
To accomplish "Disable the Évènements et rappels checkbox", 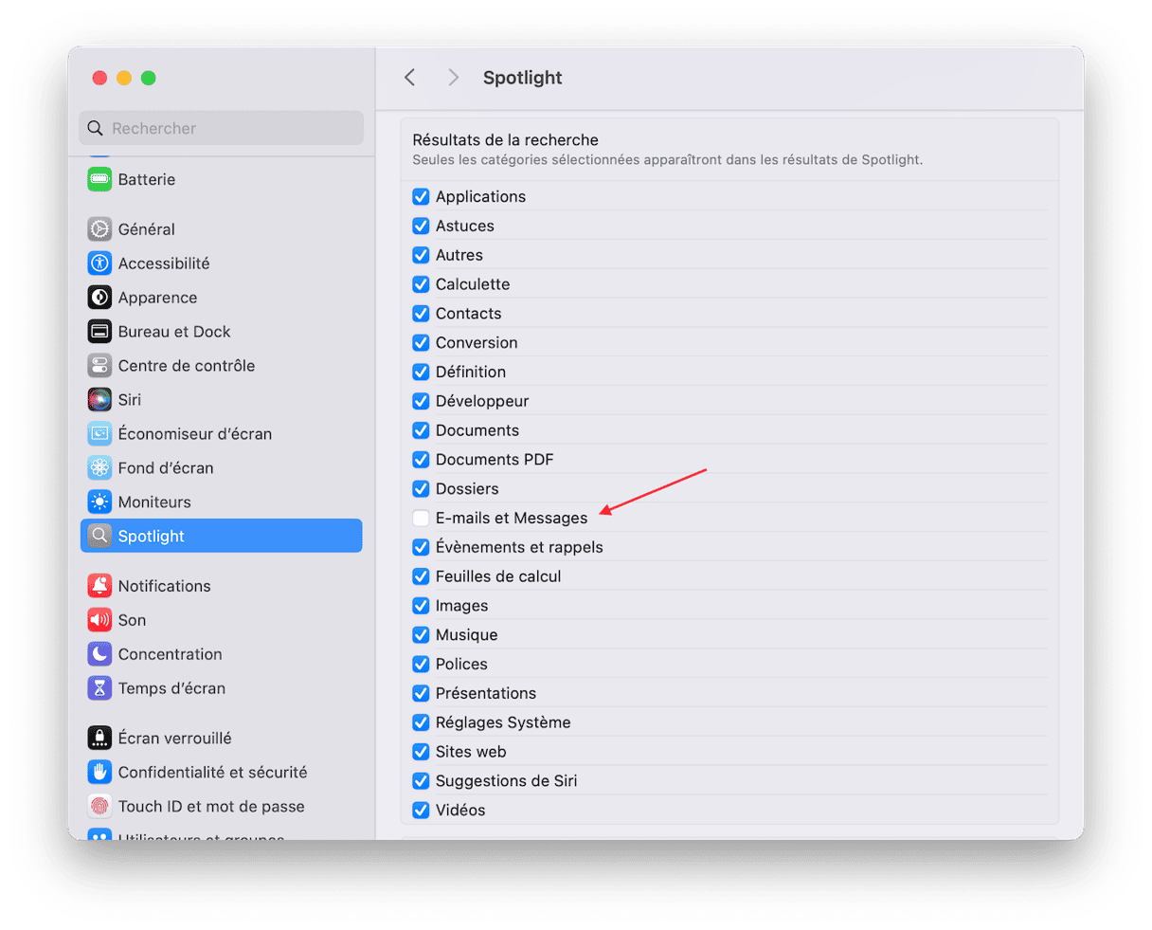I will click(x=422, y=547).
